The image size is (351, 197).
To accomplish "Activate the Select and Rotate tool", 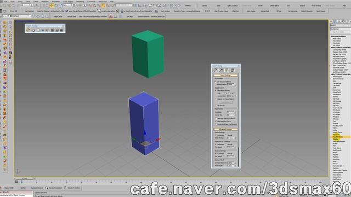I will [x=56, y=5].
